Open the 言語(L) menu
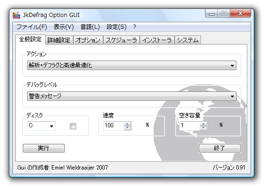Image resolution: width=264 pixels, height=187 pixels. point(90,27)
